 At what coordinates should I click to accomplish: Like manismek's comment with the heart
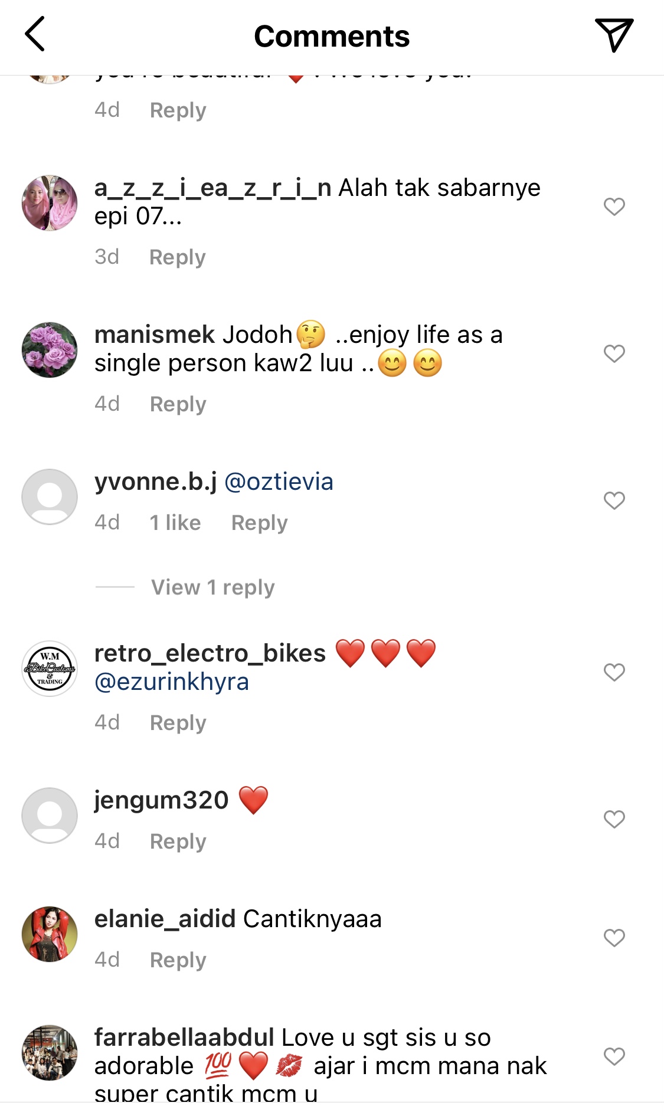(x=614, y=354)
